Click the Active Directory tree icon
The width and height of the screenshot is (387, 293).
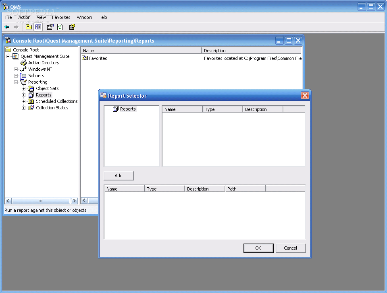23,63
